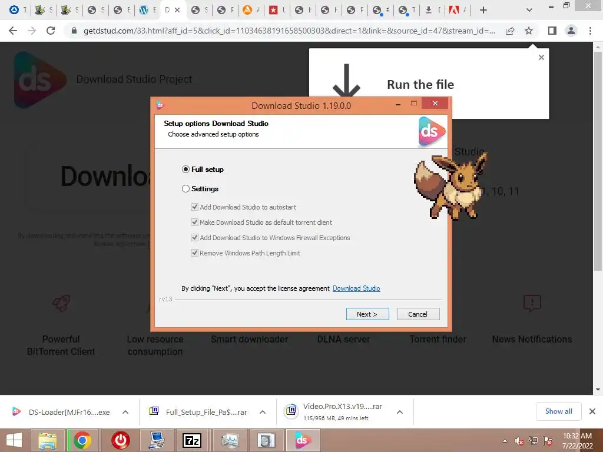Open the Download Studio license agreement link
603x452 pixels.
(x=356, y=288)
